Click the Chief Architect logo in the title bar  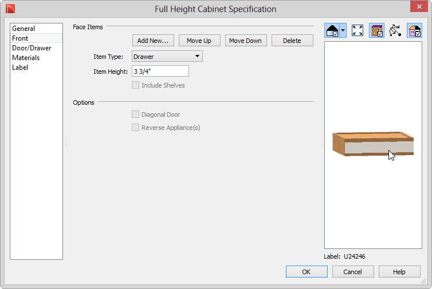click(10, 9)
